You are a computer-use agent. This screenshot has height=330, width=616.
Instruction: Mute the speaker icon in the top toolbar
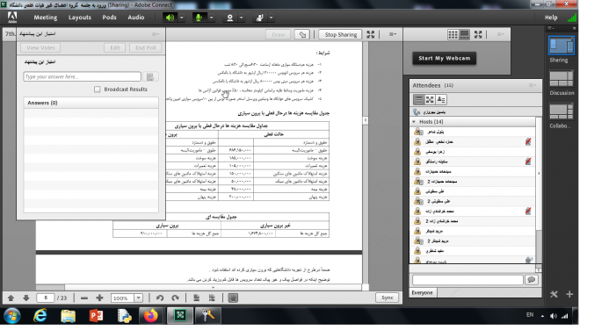pos(170,18)
